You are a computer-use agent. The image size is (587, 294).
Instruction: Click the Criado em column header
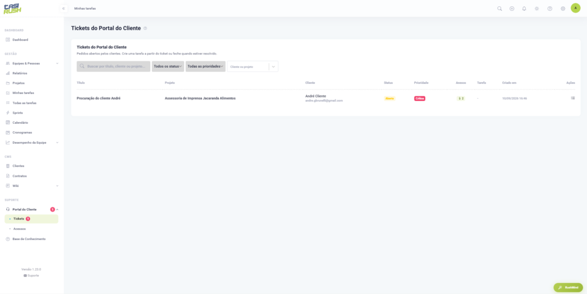pyautogui.click(x=509, y=83)
